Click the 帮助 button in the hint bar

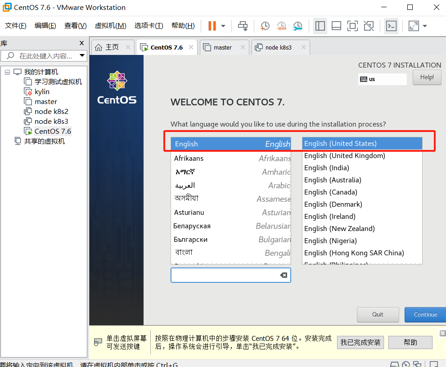[410, 342]
